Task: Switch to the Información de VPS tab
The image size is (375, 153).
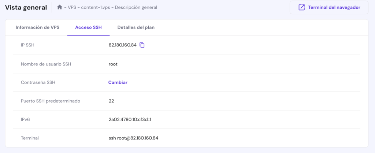Action: (37, 27)
